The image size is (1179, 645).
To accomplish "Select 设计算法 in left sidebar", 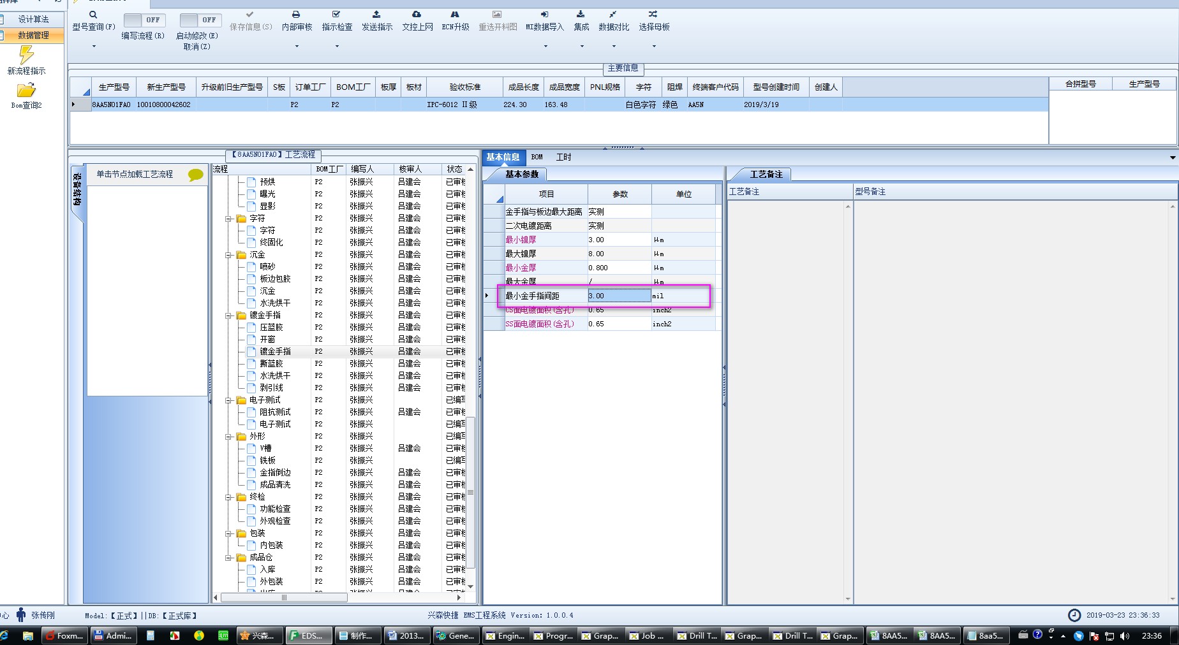I will (33, 19).
